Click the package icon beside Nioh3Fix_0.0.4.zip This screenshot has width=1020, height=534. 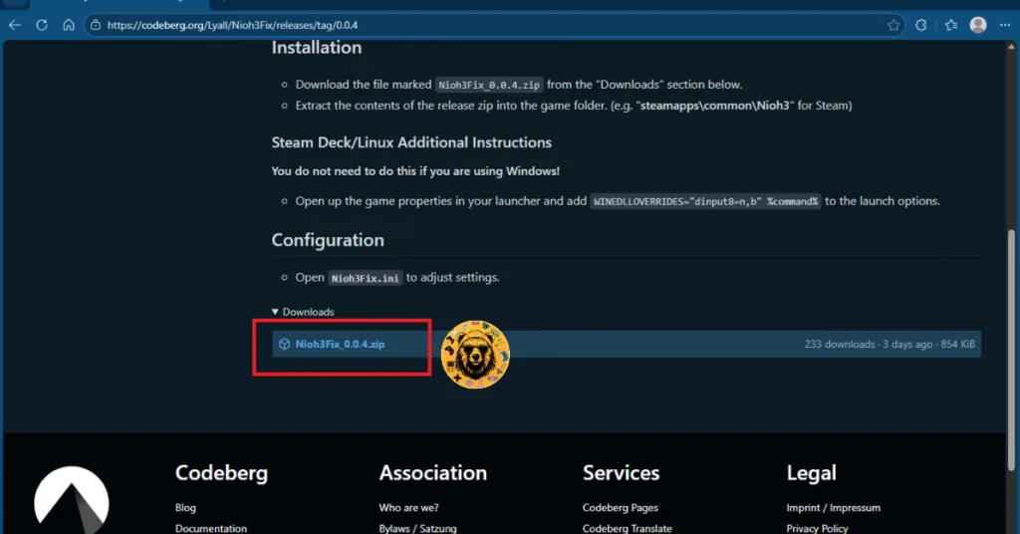click(x=284, y=344)
